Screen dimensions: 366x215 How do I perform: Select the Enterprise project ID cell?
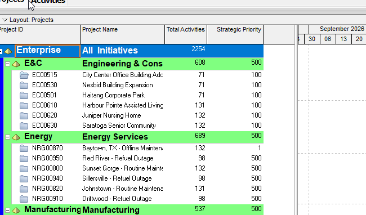(x=48, y=51)
